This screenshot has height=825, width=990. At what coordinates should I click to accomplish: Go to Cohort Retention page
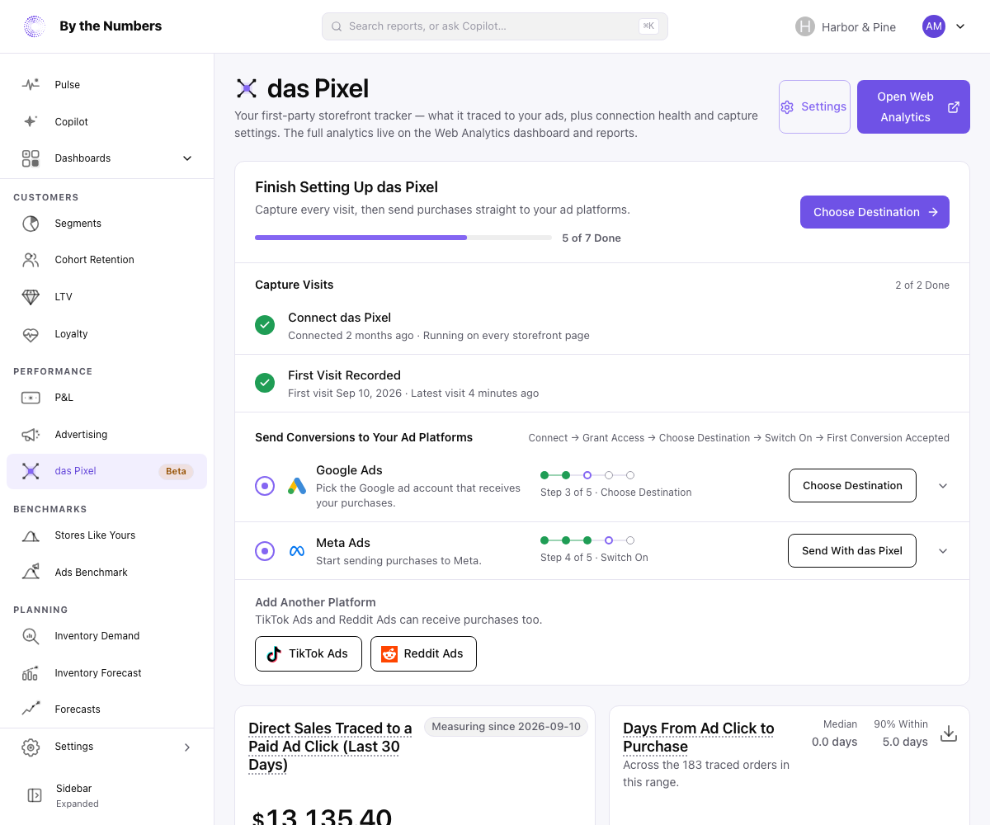coord(107,260)
